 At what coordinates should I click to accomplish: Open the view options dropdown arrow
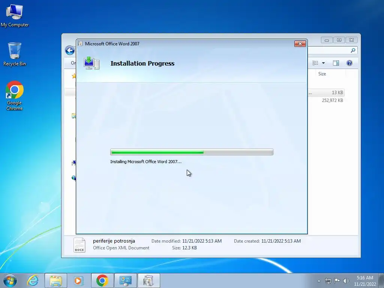(x=323, y=63)
